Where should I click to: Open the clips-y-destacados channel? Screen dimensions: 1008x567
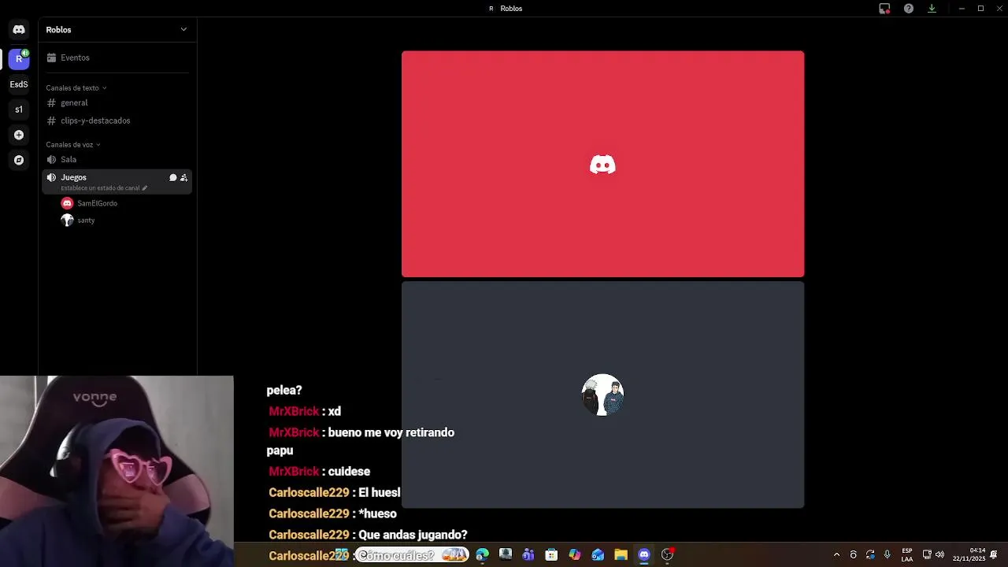coord(117,120)
